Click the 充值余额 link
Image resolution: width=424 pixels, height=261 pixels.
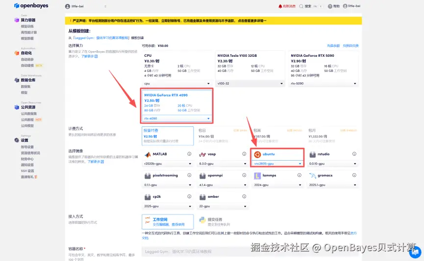pos(333,46)
